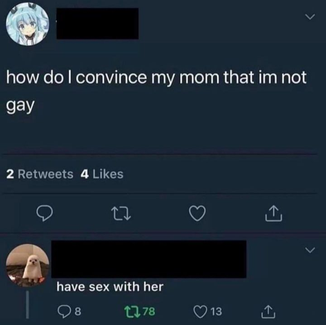
Task: Open the original poster's redacted name
Action: (97, 24)
